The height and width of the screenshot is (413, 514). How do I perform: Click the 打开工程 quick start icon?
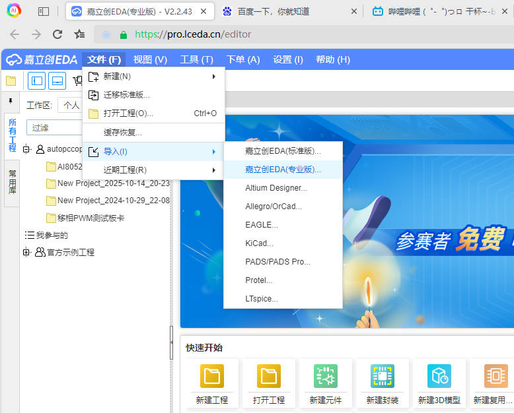(x=269, y=375)
